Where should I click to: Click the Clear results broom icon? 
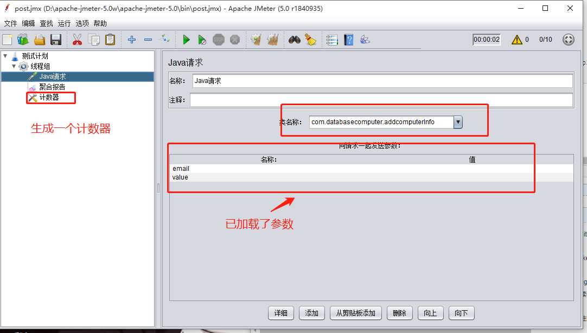pyautogui.click(x=256, y=40)
